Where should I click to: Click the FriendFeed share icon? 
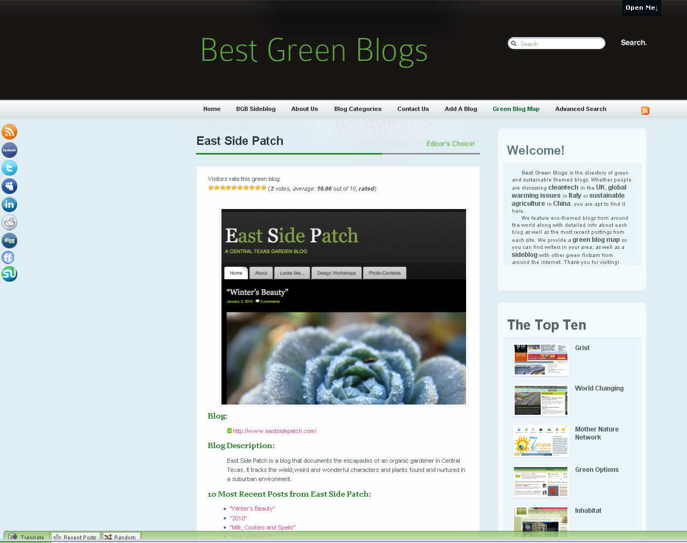8,257
